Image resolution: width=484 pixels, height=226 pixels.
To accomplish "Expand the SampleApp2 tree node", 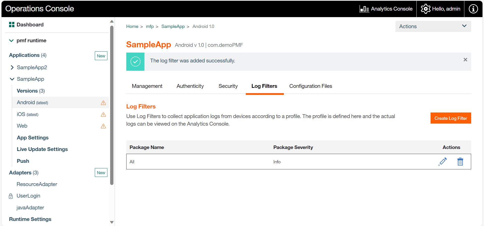I will [12, 67].
